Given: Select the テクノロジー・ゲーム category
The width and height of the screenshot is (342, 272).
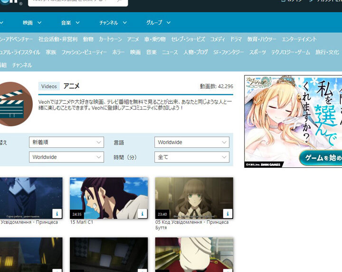Looking at the screenshot, I should pos(290,52).
